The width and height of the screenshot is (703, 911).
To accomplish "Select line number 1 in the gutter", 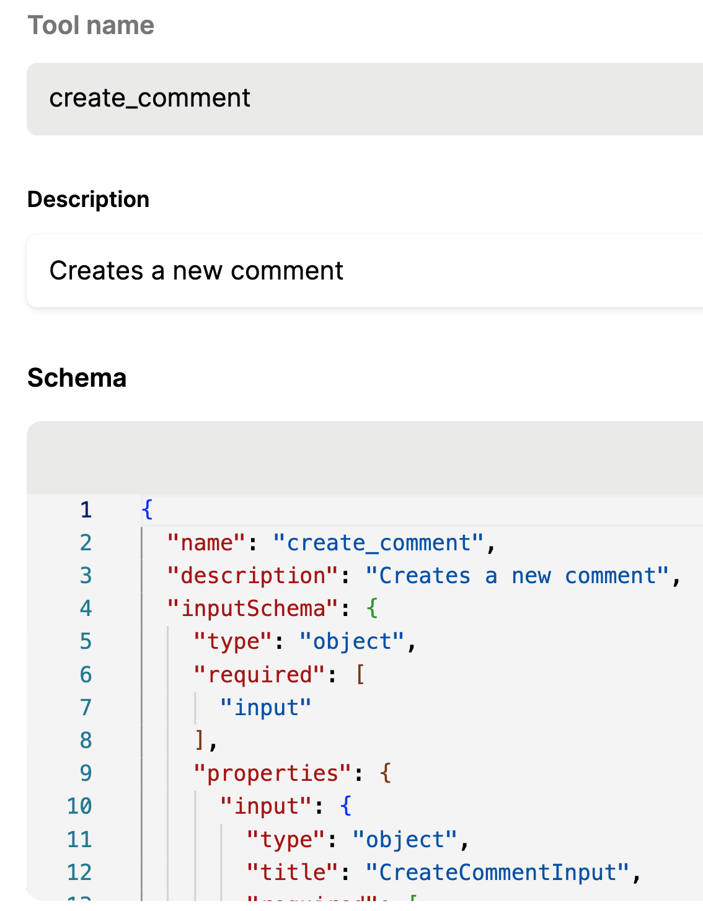I will 86,510.
